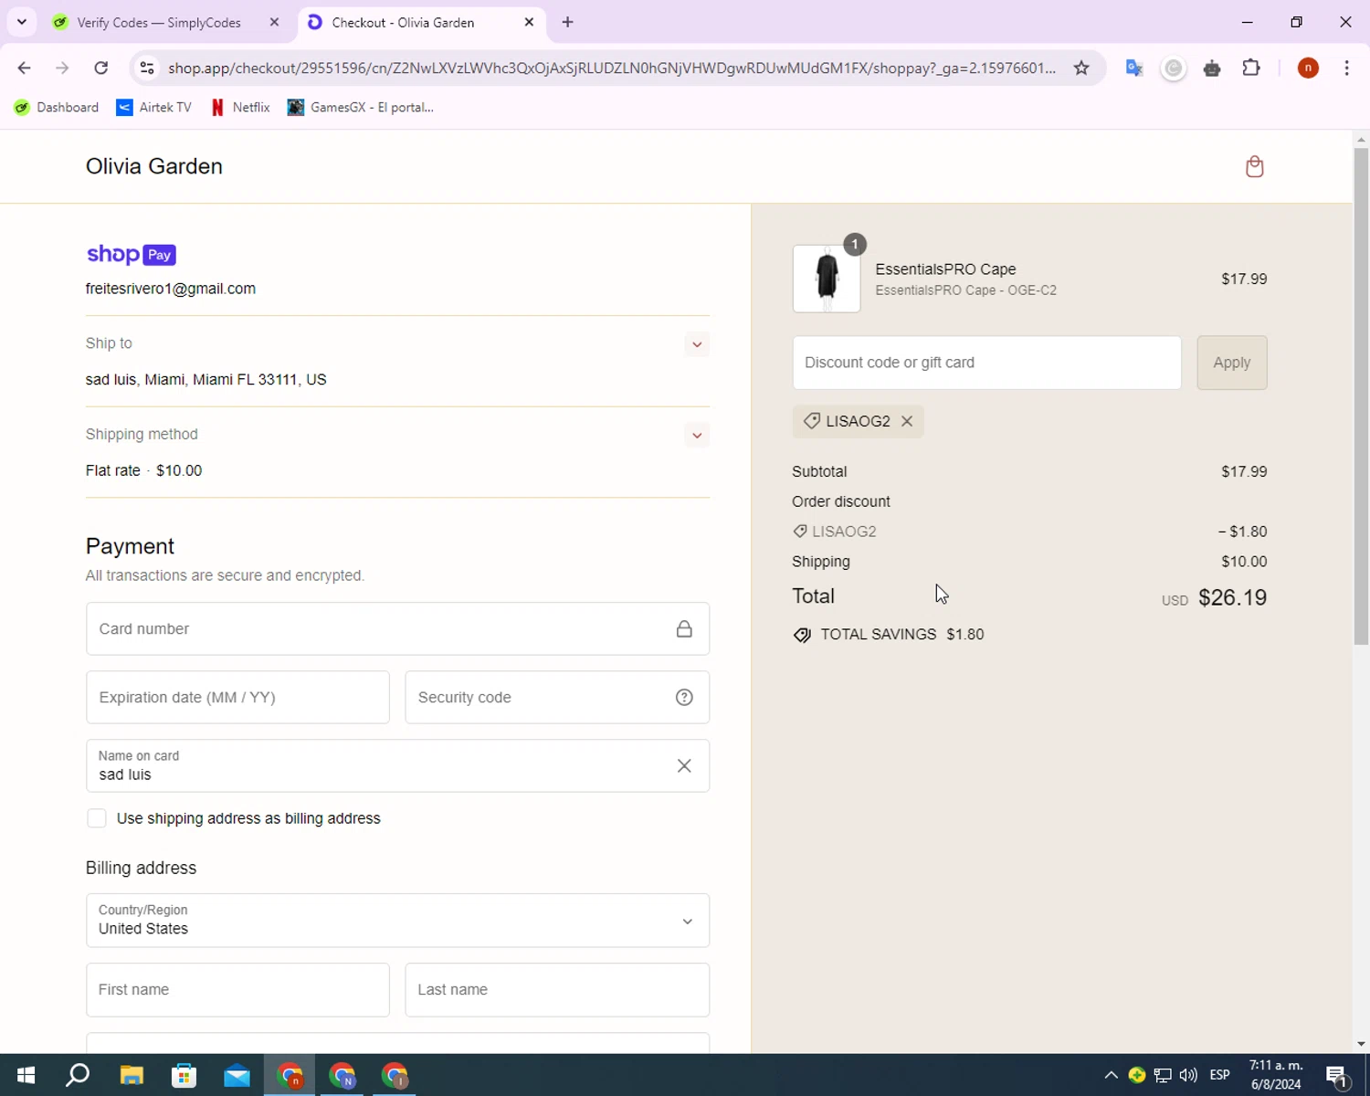Focus the Security code field
Viewport: 1370px width, 1096px height.
click(557, 698)
